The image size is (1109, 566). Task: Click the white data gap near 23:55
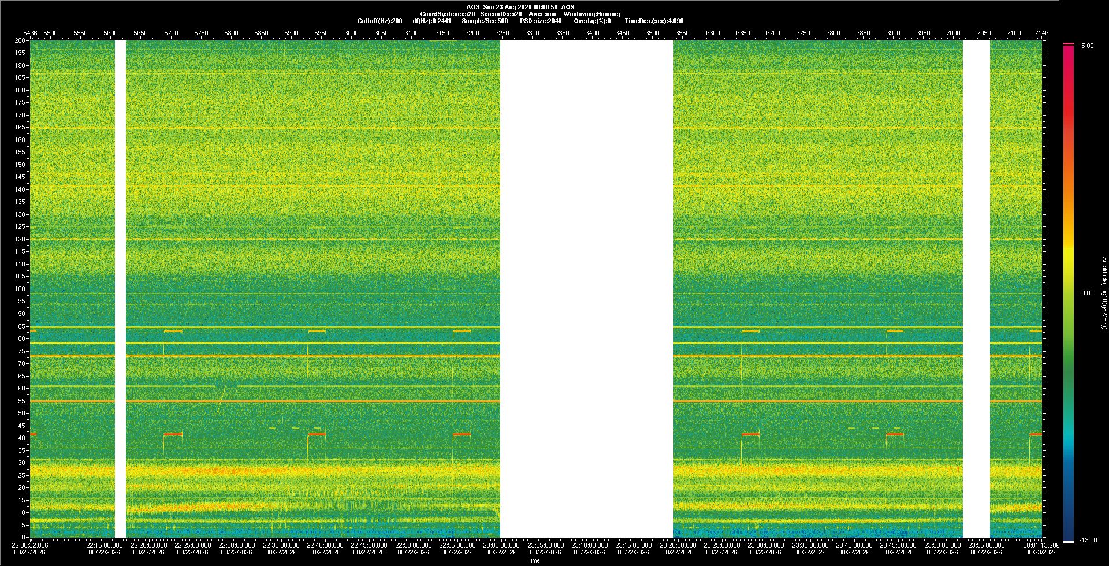coord(976,289)
